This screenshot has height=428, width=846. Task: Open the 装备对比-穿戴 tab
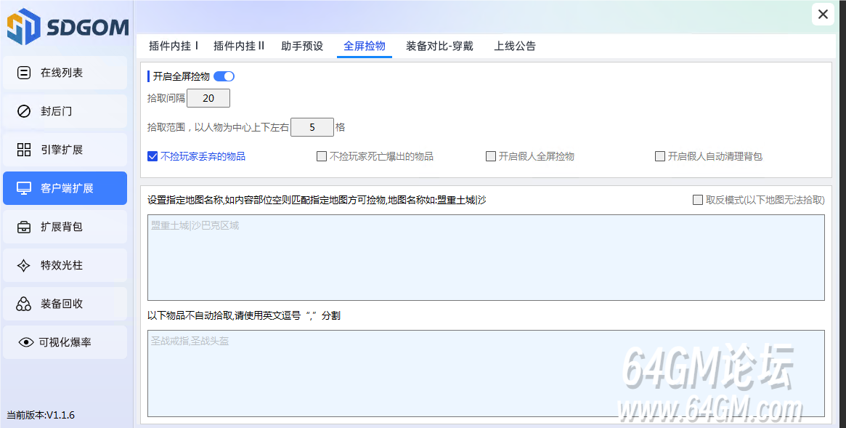coord(439,46)
